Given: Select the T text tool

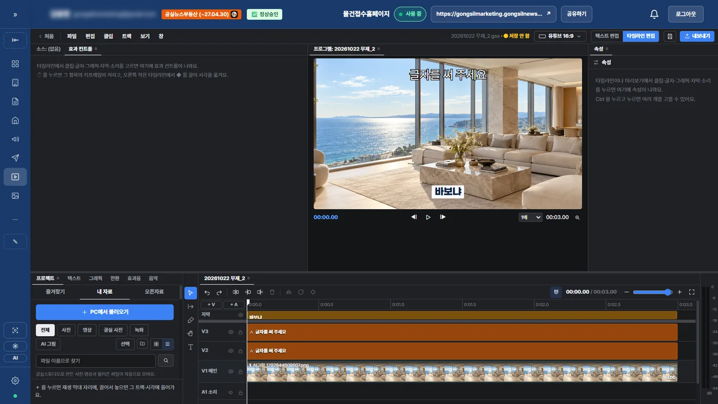Looking at the screenshot, I should tap(191, 347).
